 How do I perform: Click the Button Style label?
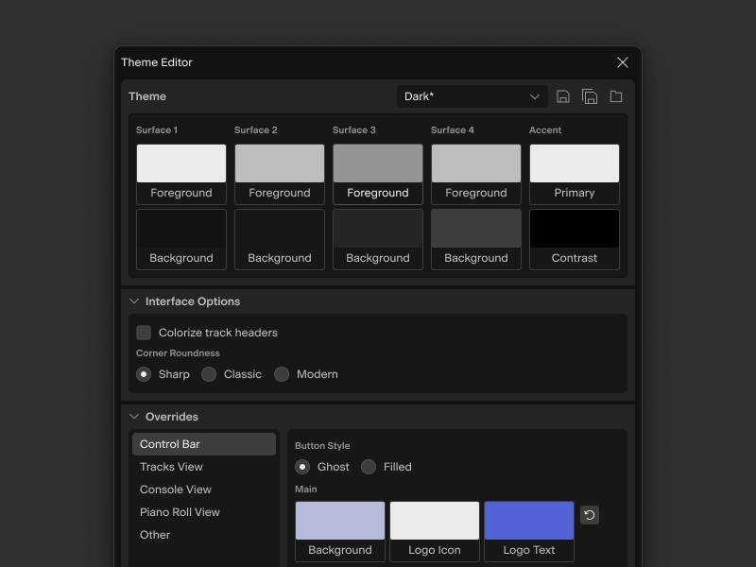(322, 445)
